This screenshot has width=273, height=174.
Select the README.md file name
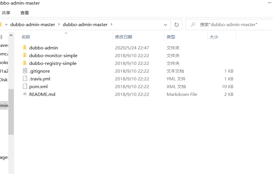tap(42, 94)
